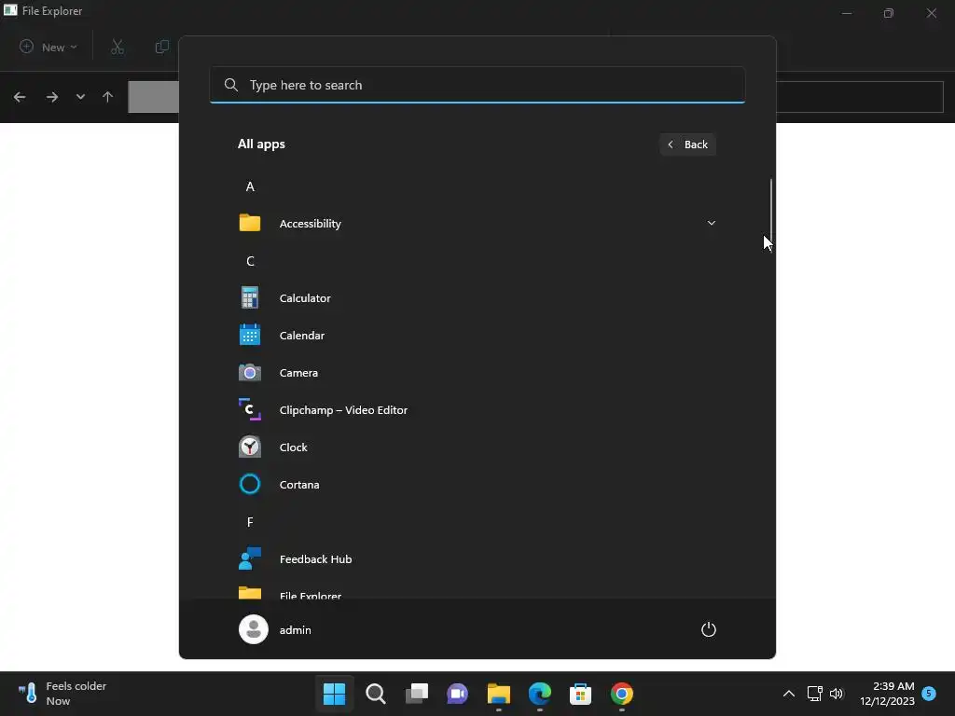The width and height of the screenshot is (955, 716).
Task: Expand the Accessibility folder chevron
Action: click(x=712, y=223)
